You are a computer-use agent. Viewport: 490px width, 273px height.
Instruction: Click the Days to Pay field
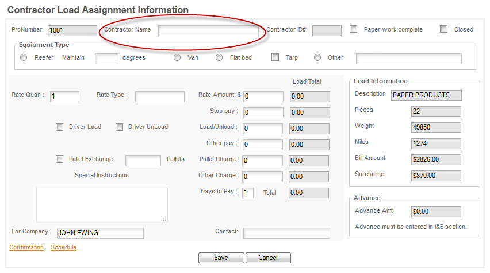click(x=248, y=193)
